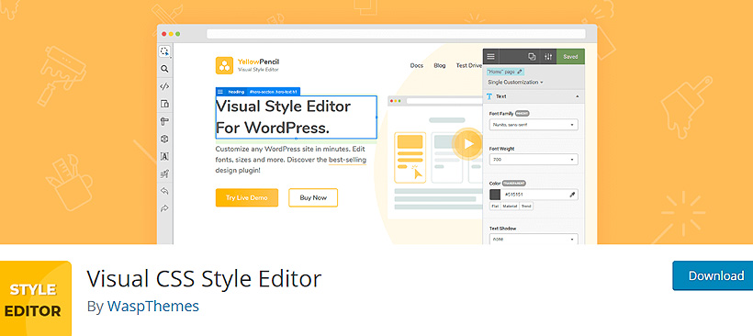Click the Download button
Screen dimensions: 753x336
pyautogui.click(x=713, y=276)
